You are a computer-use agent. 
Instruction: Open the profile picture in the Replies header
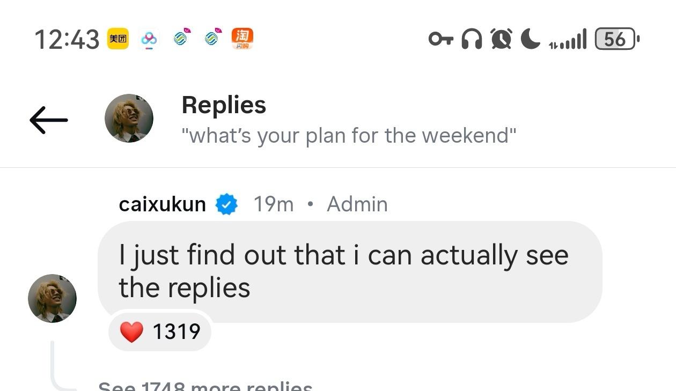(x=129, y=118)
